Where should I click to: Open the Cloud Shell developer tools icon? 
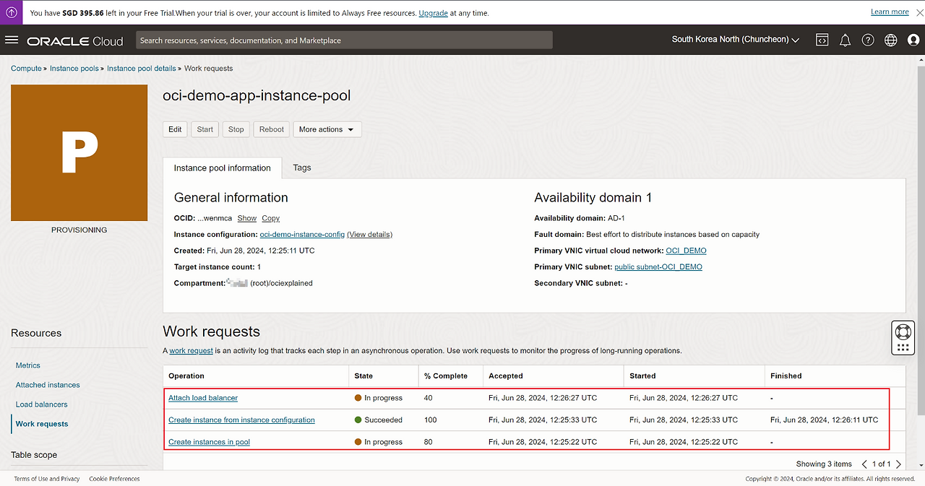pos(822,40)
